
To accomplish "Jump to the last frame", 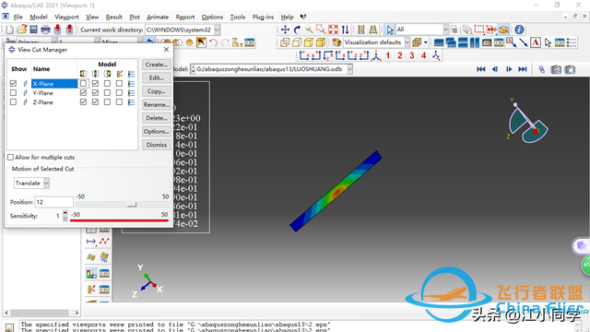I will pyautogui.click(x=523, y=69).
